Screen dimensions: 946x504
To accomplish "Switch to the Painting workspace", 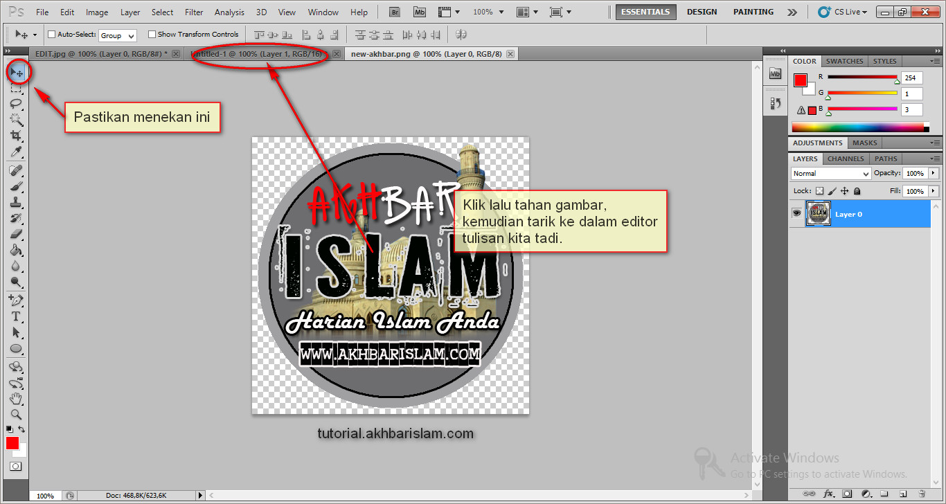I will [753, 12].
